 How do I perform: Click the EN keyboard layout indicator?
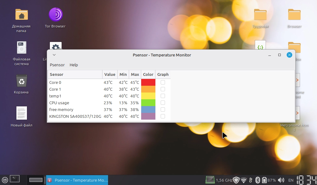point(291,180)
